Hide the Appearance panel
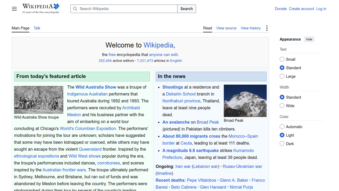Image resolution: width=339 pixels, height=191 pixels. (309, 39)
